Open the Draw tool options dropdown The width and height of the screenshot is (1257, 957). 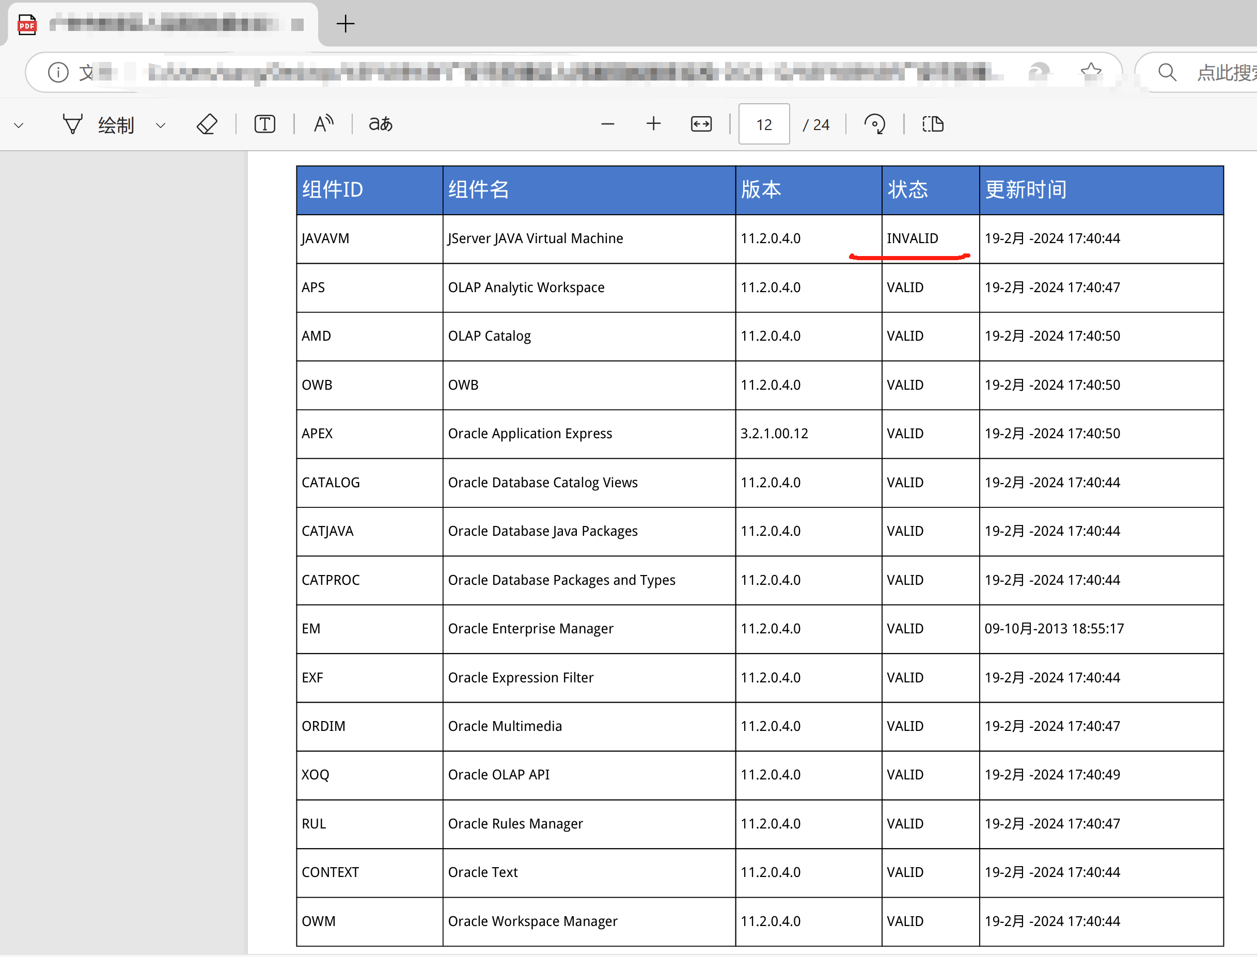click(161, 125)
